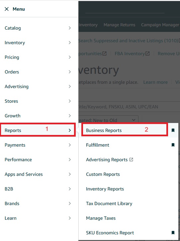Expand the Catalog menu chevron
The height and width of the screenshot is (241, 180).
point(70,28)
